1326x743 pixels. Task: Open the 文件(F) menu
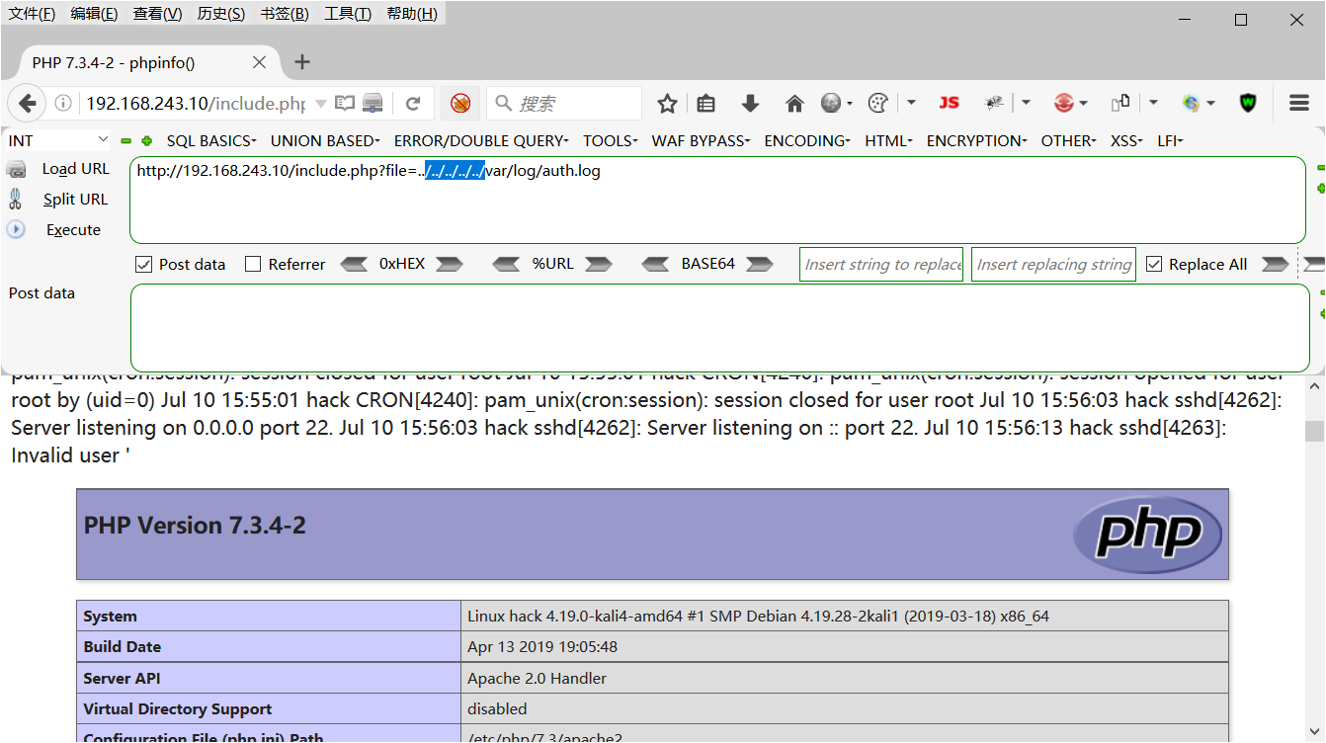click(32, 14)
